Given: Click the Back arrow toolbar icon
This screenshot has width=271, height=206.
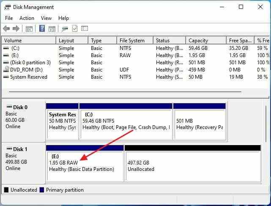Looking at the screenshot, I should coord(6,28).
